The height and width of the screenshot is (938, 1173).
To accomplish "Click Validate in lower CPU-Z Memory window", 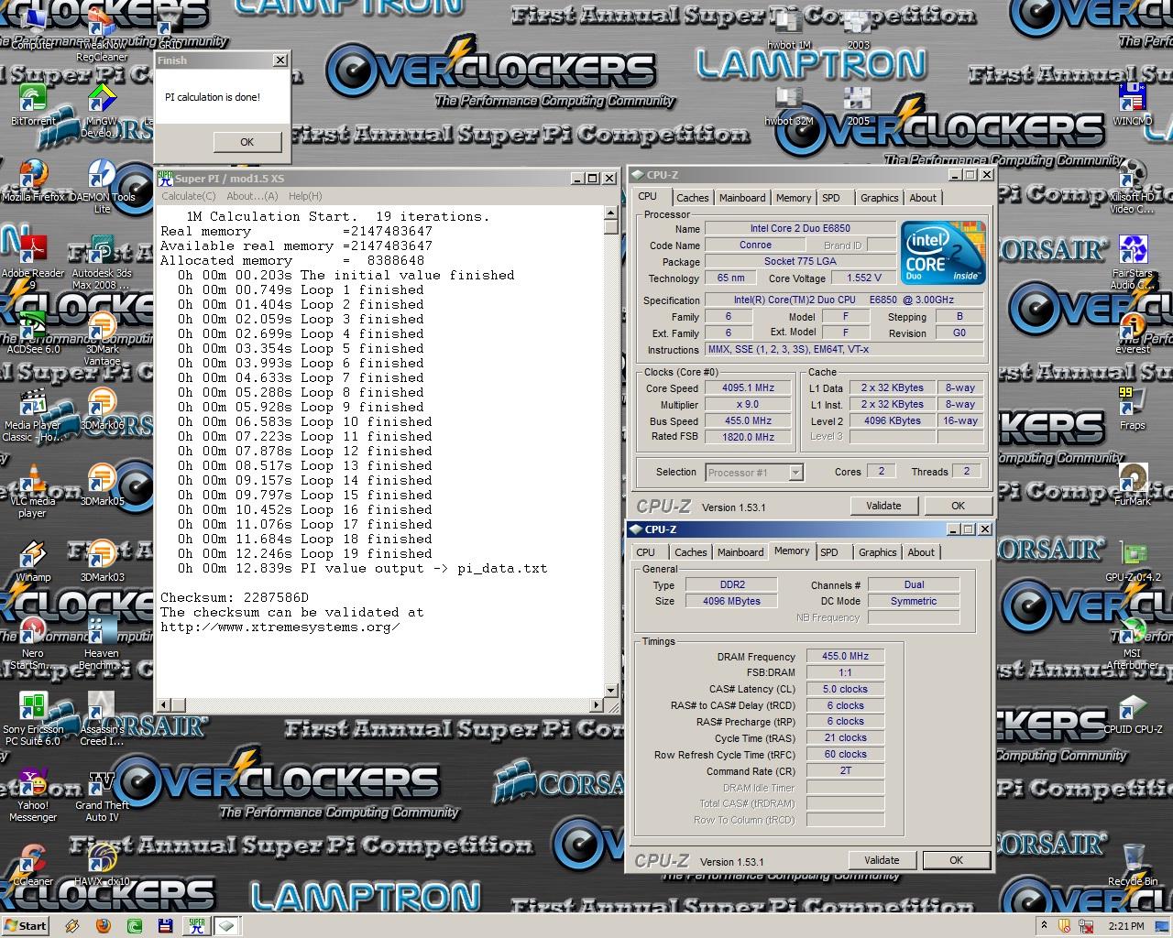I will (x=882, y=860).
